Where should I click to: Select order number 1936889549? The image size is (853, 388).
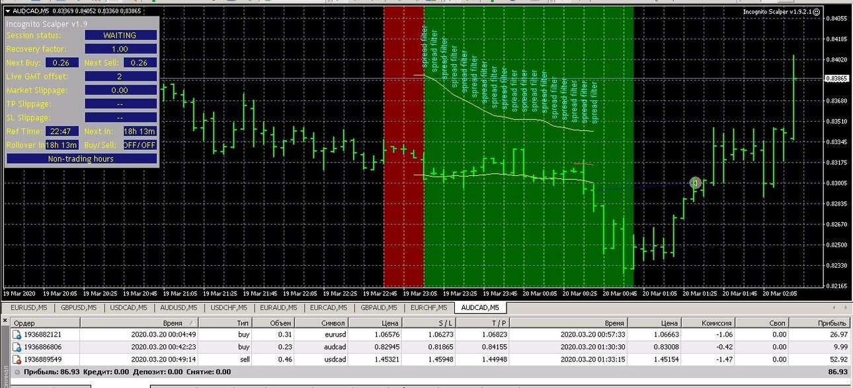42,360
